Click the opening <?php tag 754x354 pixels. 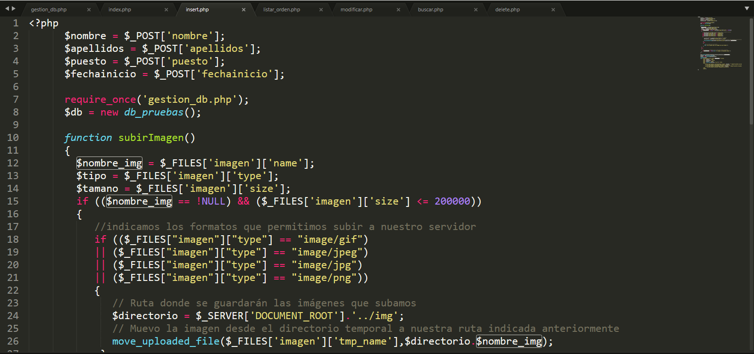44,24
